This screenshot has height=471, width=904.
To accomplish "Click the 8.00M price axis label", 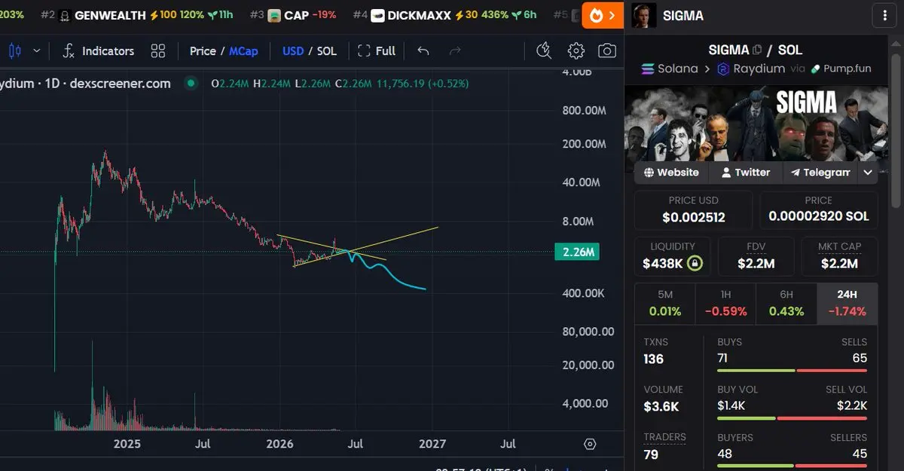I will (x=579, y=222).
